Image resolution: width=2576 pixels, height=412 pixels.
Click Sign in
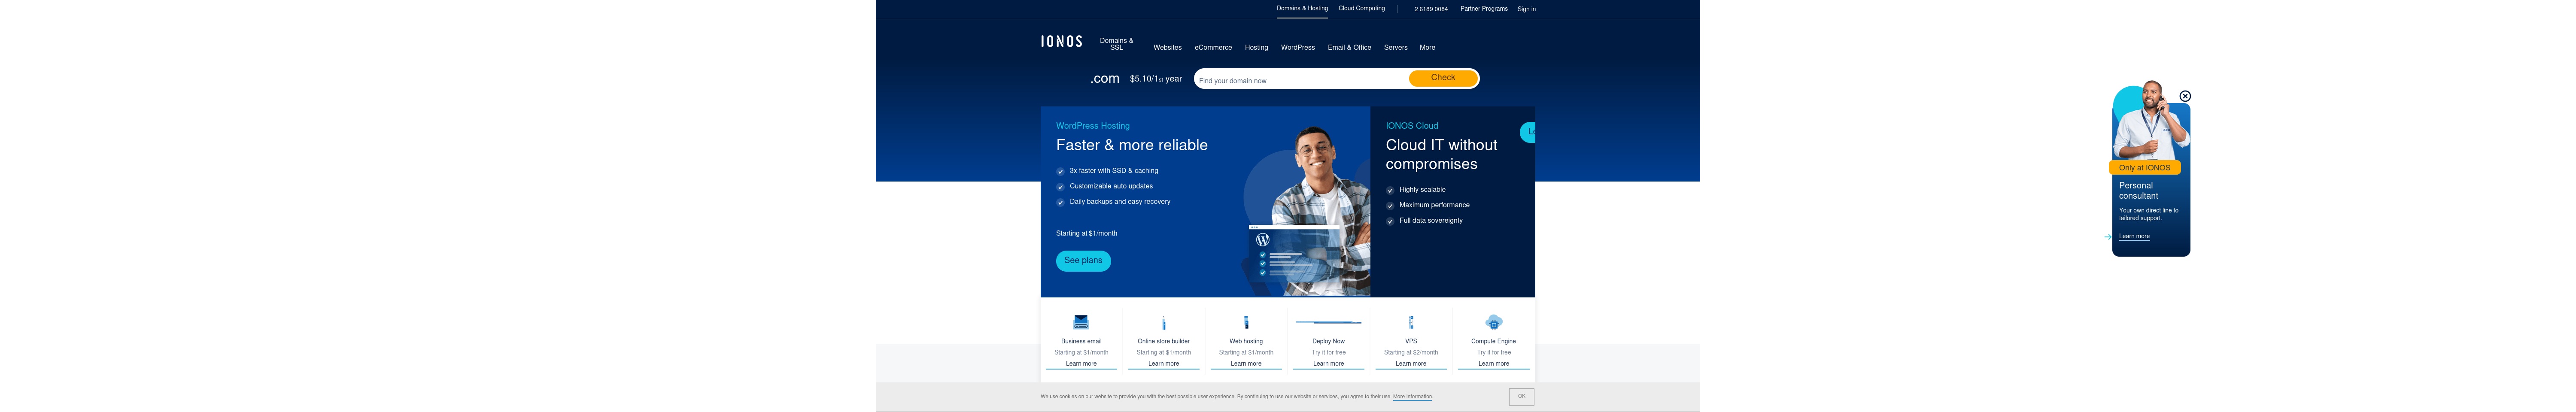coord(1526,9)
